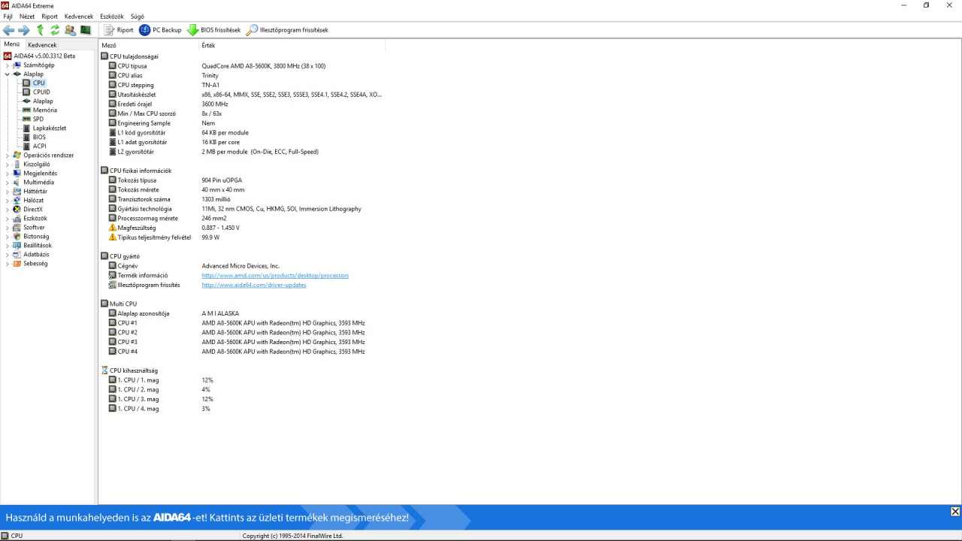Screen dimensions: 962x541
Task: Expand the Számítógép tree node
Action: (x=8, y=65)
